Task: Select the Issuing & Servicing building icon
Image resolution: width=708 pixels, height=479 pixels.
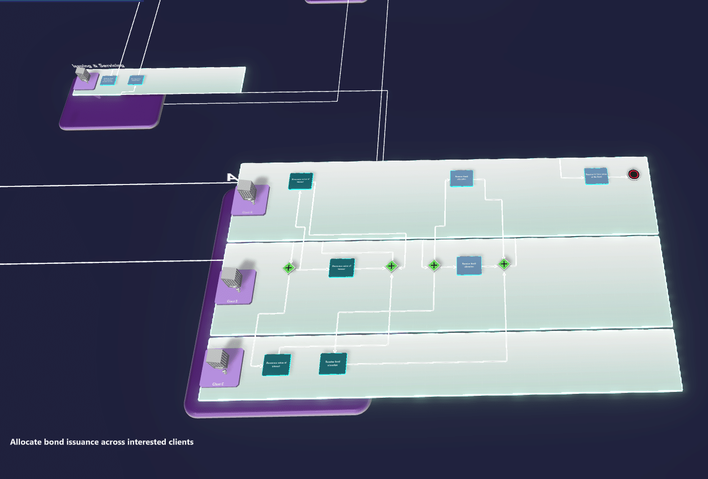Action: point(83,75)
